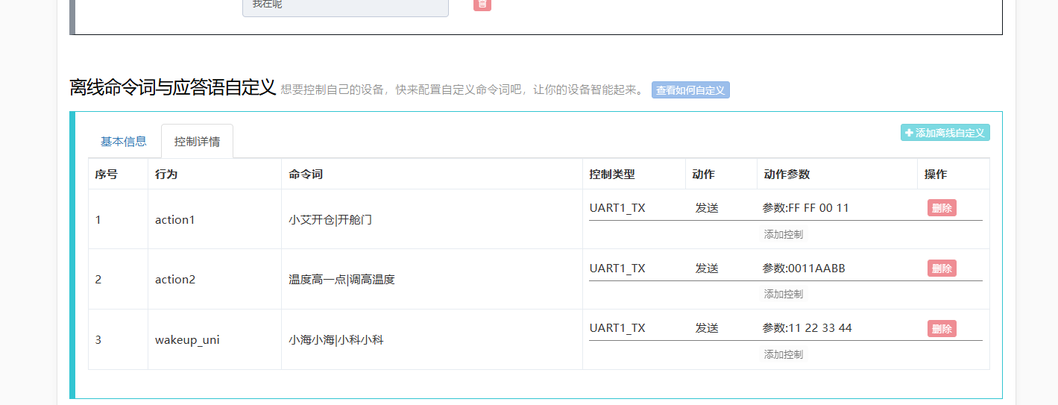This screenshot has width=1058, height=405.
Task: Open the 查看如何自定义 help link
Action: coord(690,90)
